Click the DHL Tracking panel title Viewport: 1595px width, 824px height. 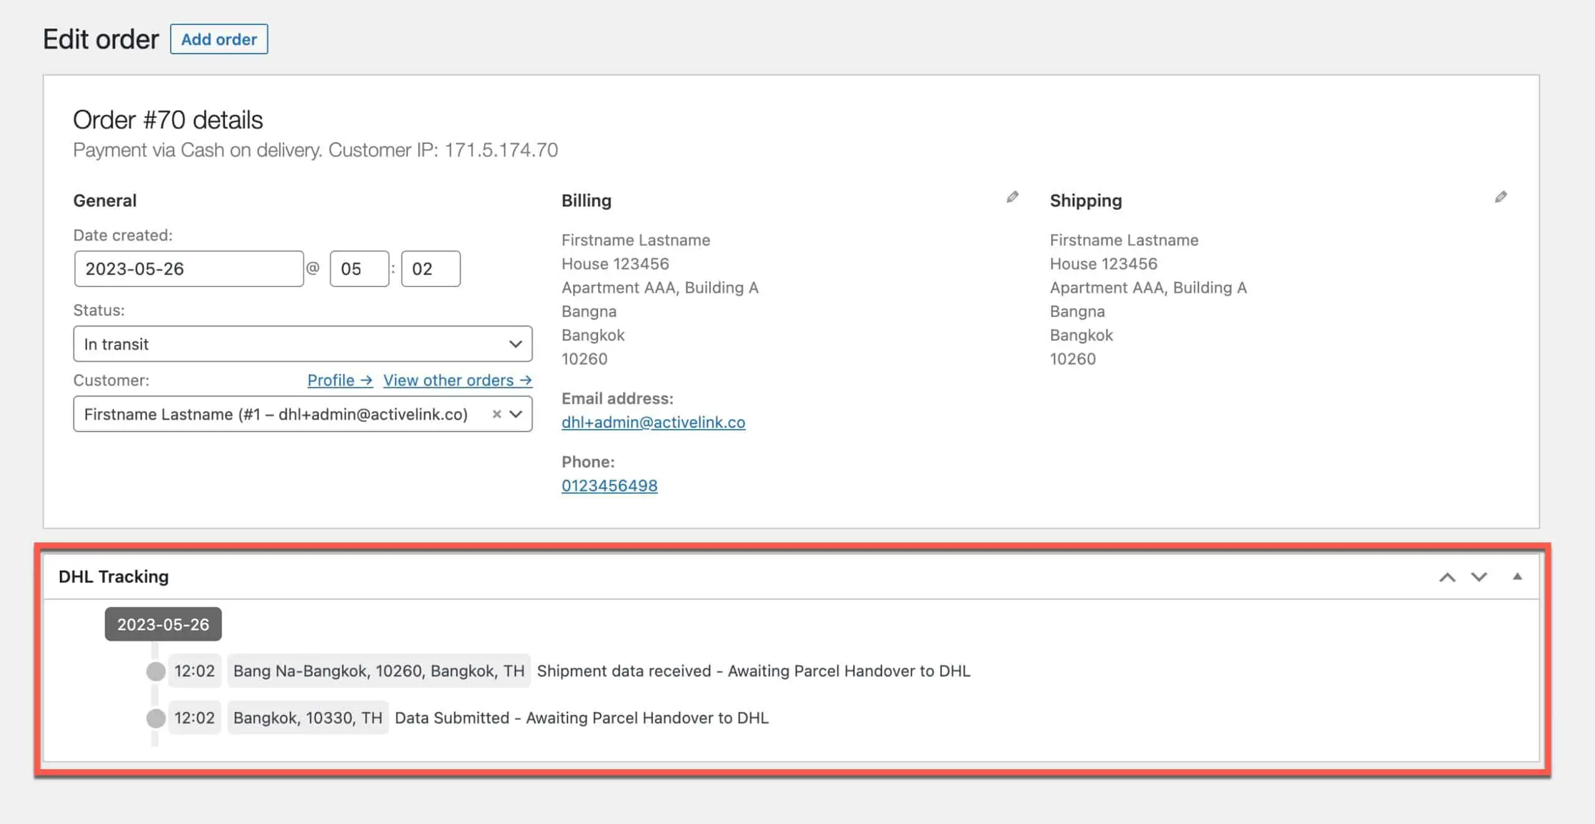(x=113, y=577)
